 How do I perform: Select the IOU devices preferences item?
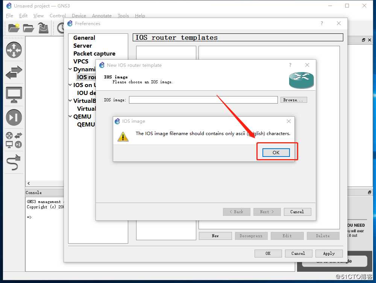86,93
